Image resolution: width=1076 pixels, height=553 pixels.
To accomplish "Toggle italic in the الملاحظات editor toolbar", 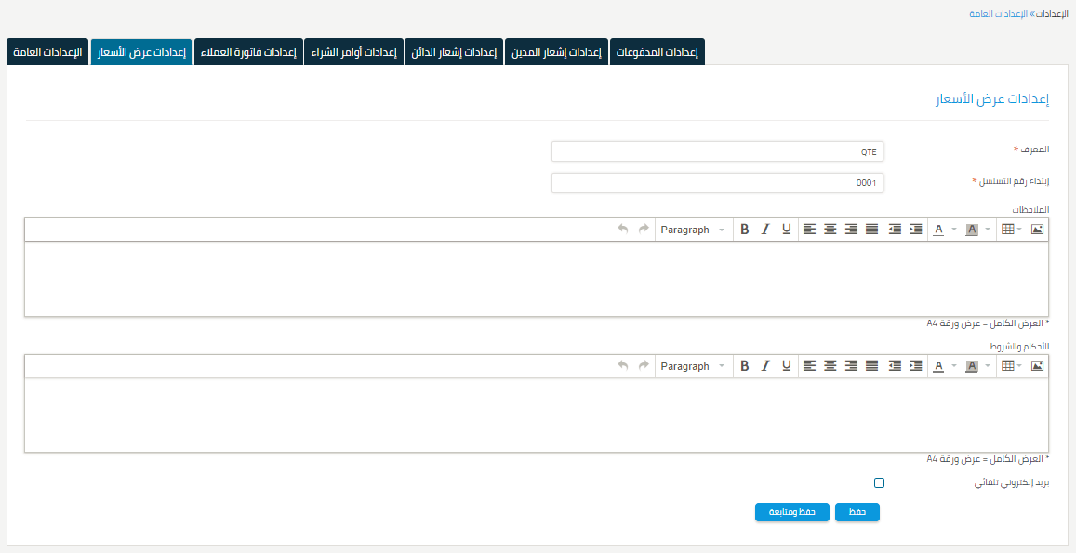I will tap(765, 230).
